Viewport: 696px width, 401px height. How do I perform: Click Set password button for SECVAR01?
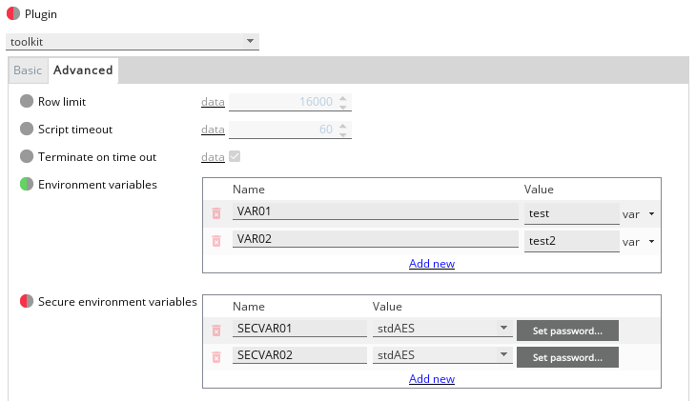[567, 331]
